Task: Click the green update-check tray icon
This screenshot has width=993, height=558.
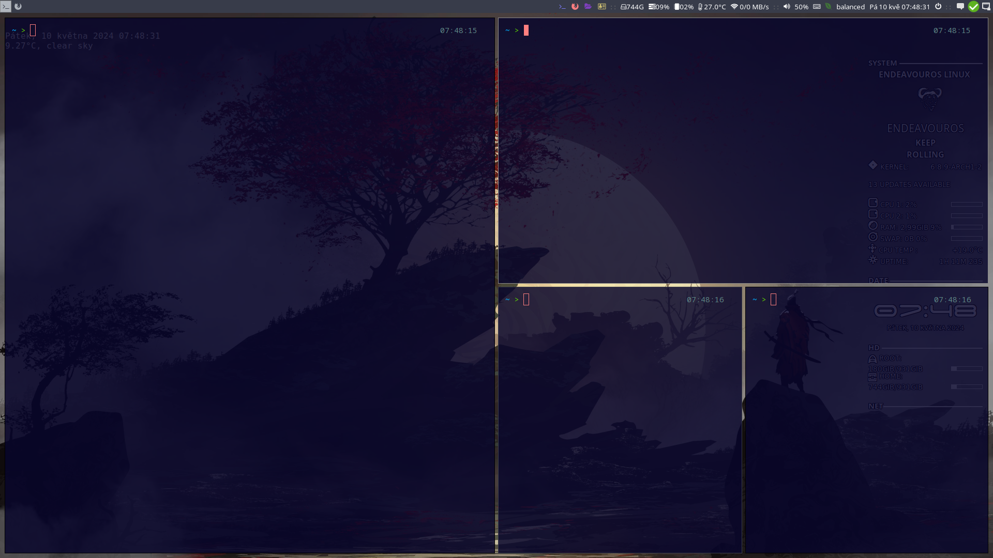Action: point(974,6)
